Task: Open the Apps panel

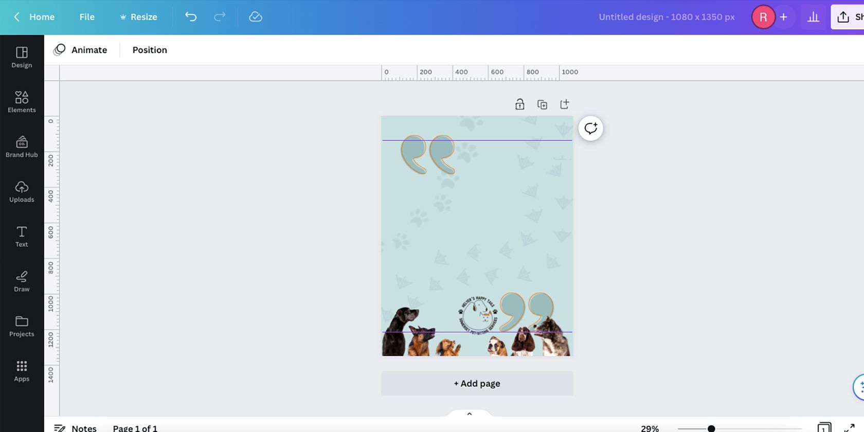Action: [x=22, y=370]
